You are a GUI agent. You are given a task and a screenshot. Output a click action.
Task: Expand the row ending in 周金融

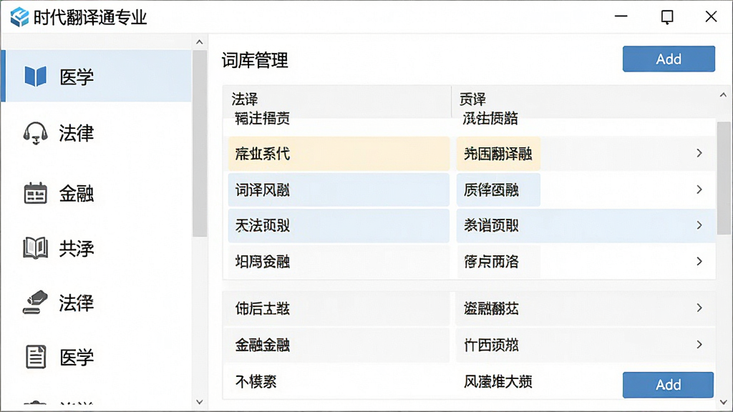(699, 261)
